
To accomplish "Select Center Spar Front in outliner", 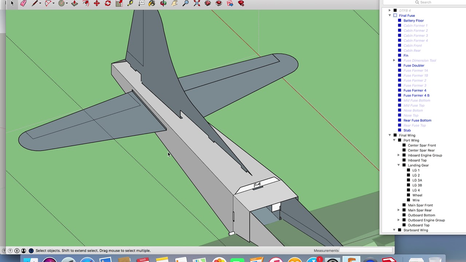I will (x=422, y=146).
